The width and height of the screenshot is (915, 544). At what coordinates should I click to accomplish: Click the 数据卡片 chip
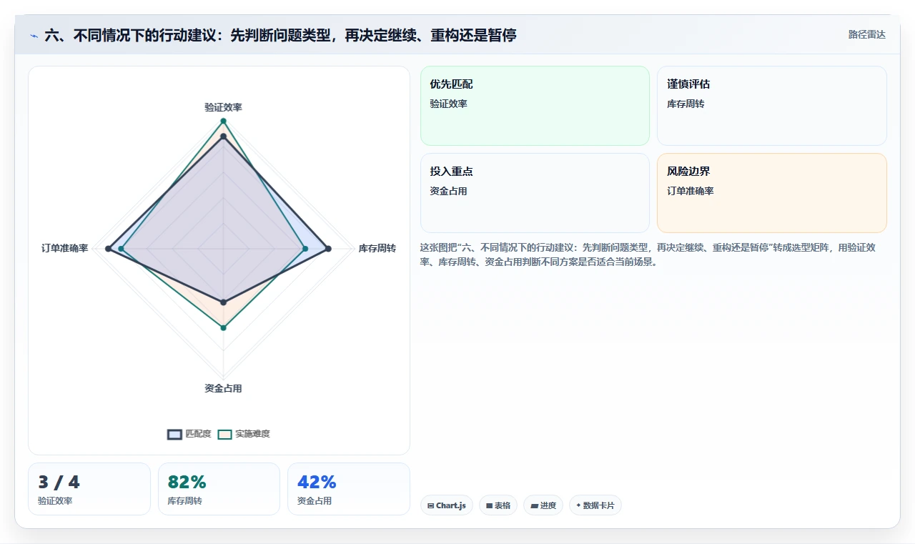595,505
